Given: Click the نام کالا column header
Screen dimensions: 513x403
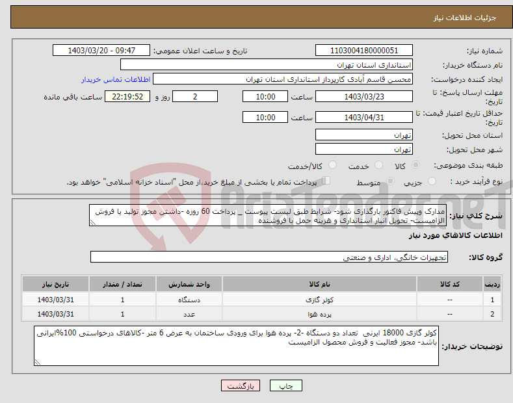Looking at the screenshot, I should click(319, 284).
